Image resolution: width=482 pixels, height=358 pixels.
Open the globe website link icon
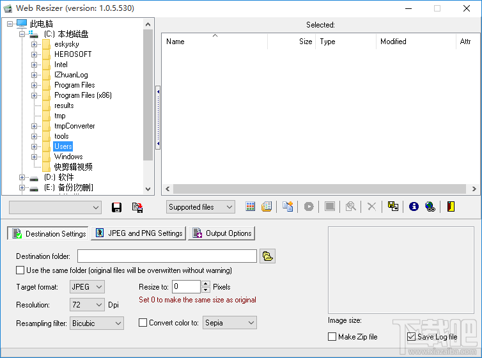[430, 206]
